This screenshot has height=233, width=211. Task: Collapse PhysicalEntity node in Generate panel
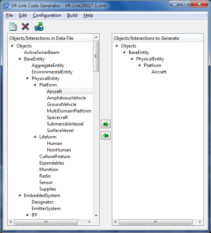[x=132, y=59]
